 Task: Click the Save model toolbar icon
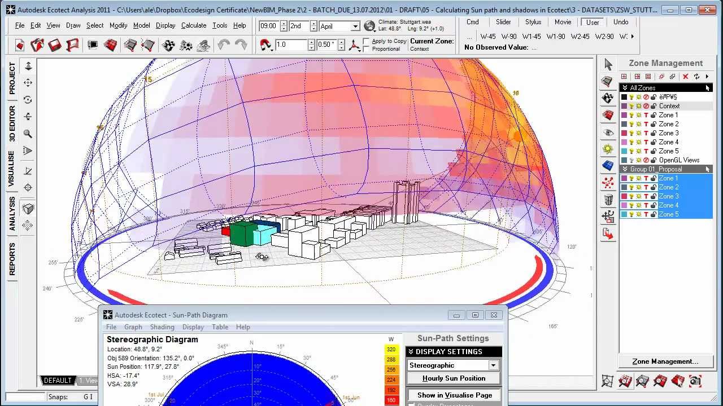pos(55,45)
